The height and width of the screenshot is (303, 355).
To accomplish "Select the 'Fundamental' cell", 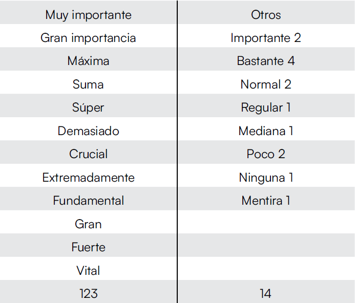I will (x=88, y=201).
